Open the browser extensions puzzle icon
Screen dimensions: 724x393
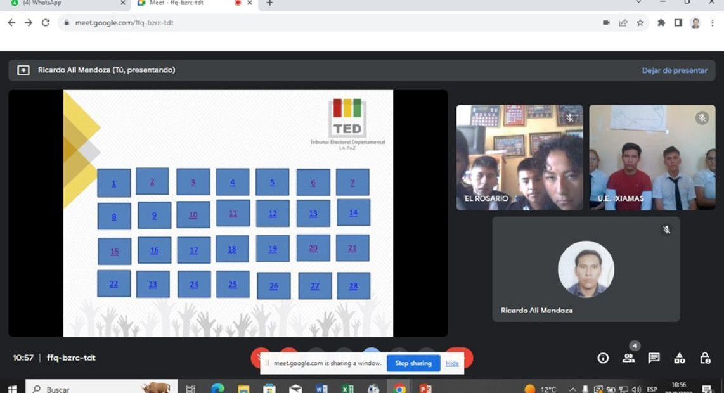[x=660, y=22]
